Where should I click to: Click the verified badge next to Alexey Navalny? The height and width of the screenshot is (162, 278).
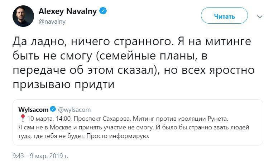104,11
